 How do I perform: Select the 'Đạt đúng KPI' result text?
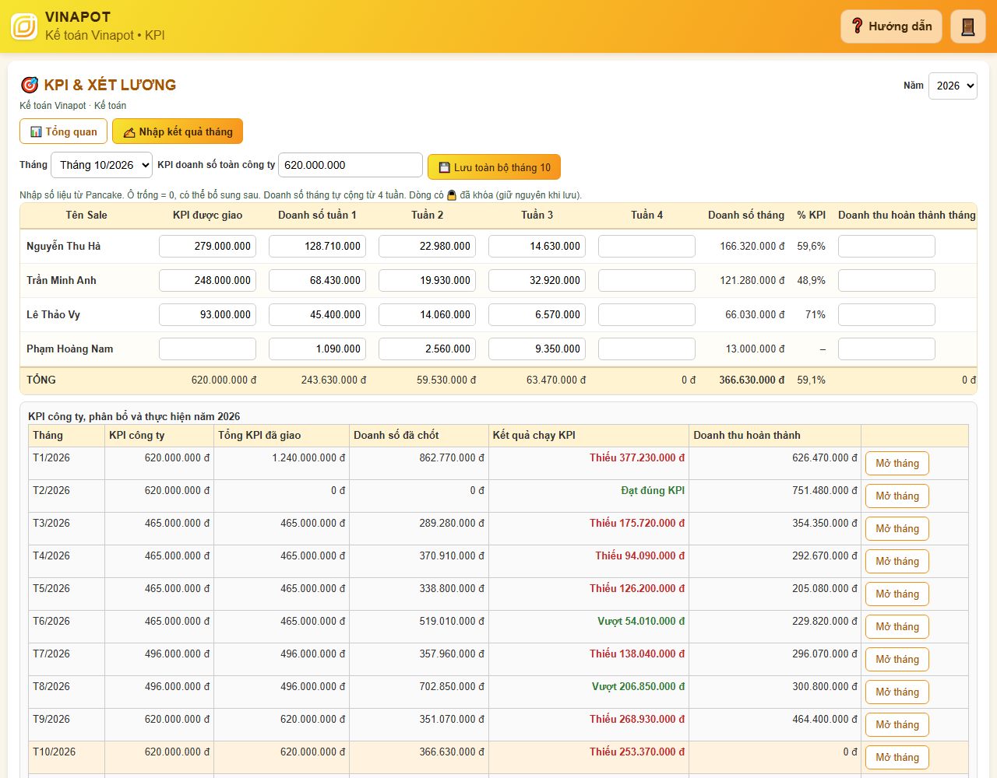(x=653, y=490)
